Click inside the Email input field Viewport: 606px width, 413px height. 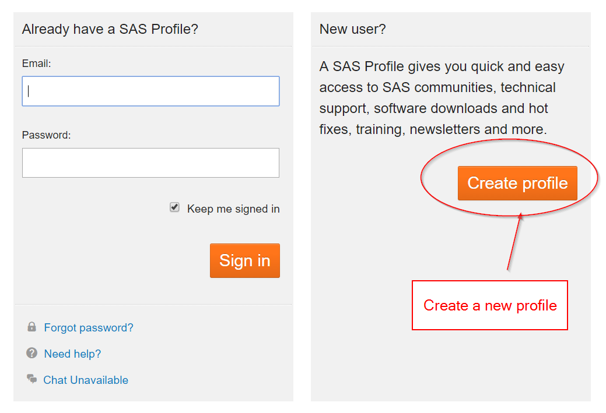[150, 91]
